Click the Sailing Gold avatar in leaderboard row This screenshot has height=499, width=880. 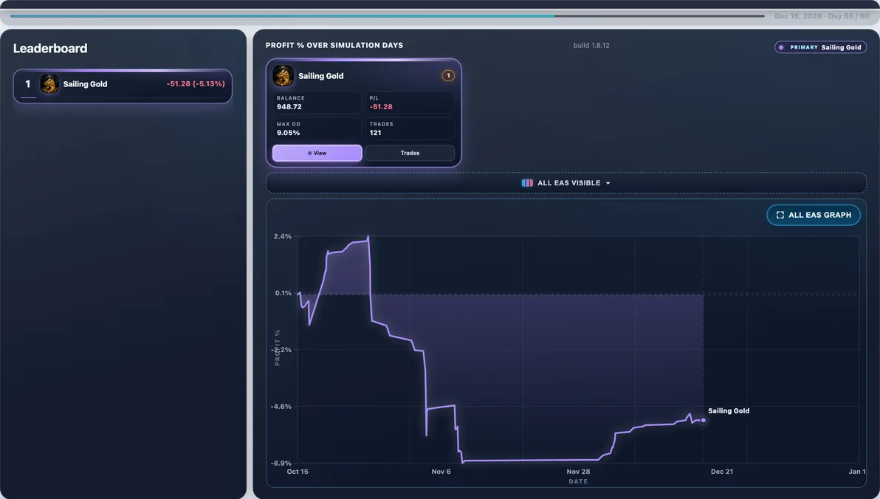(x=49, y=84)
